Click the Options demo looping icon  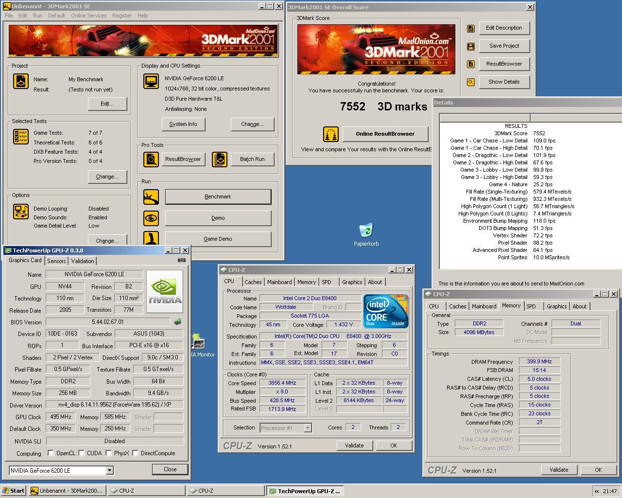tap(21, 211)
